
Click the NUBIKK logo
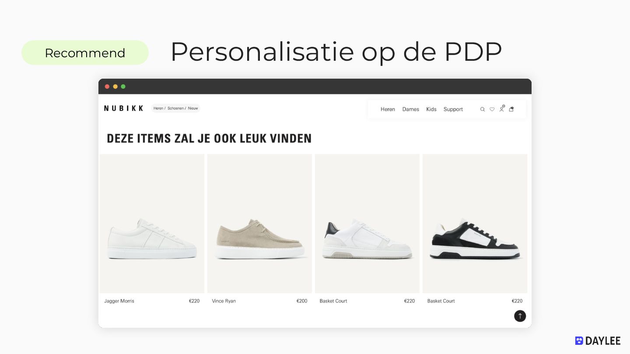click(124, 108)
